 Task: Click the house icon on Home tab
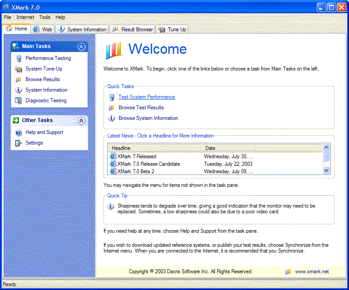coord(9,29)
